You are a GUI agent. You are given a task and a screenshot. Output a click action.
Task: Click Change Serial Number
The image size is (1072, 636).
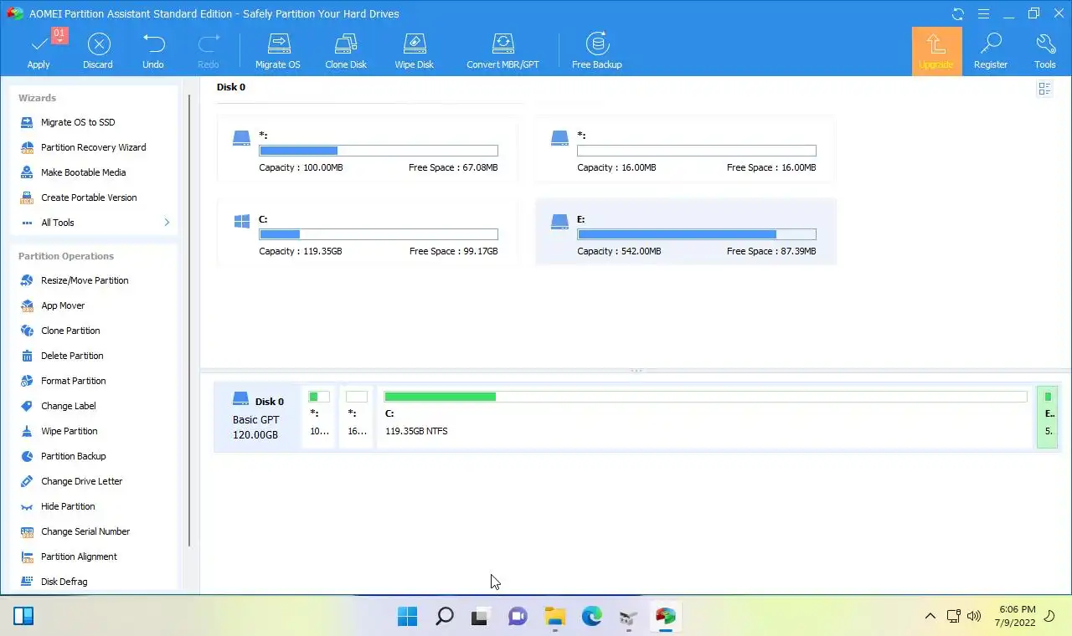point(85,531)
